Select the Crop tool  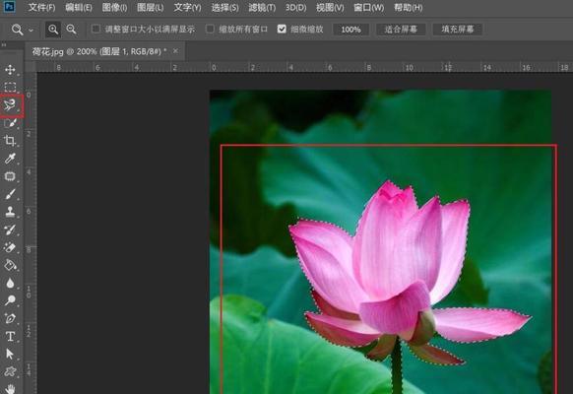point(10,141)
